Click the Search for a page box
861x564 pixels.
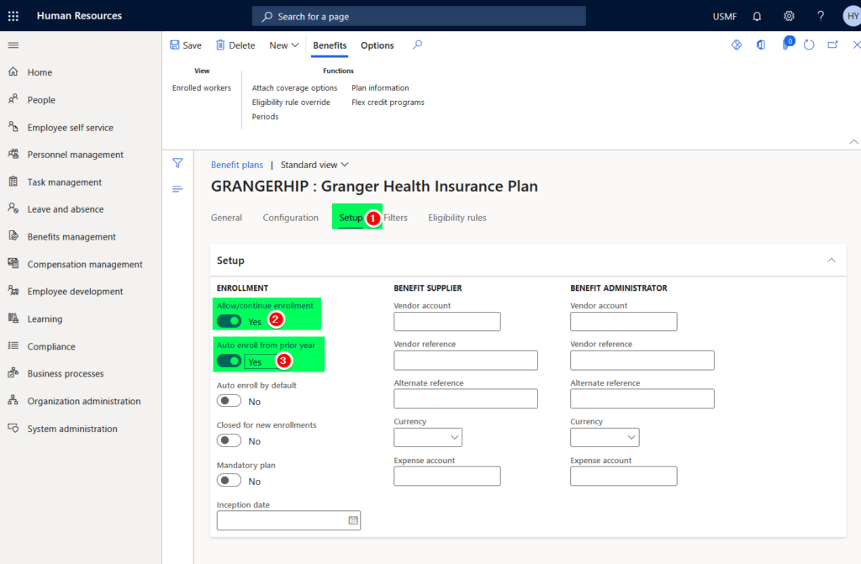coord(419,16)
